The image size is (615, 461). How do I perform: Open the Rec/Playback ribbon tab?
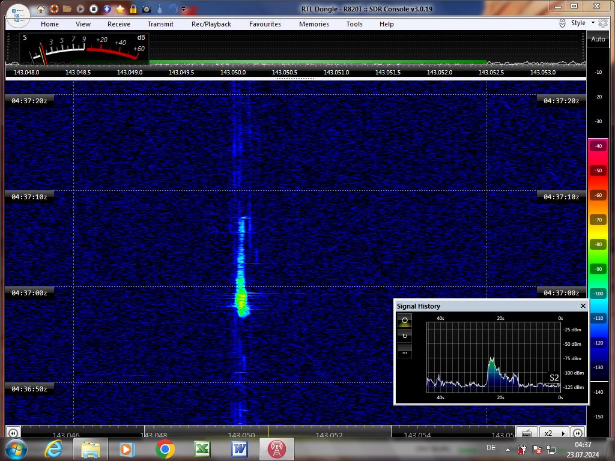(211, 24)
